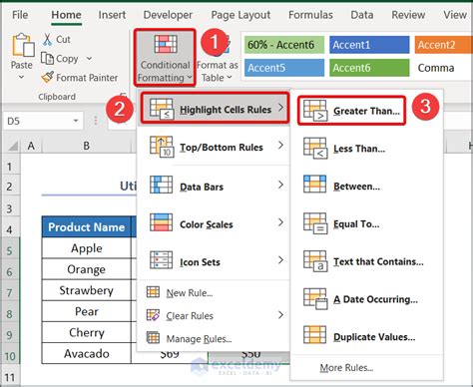The image size is (473, 387).
Task: Click More Rules... at submenu bottom
Action: (346, 368)
